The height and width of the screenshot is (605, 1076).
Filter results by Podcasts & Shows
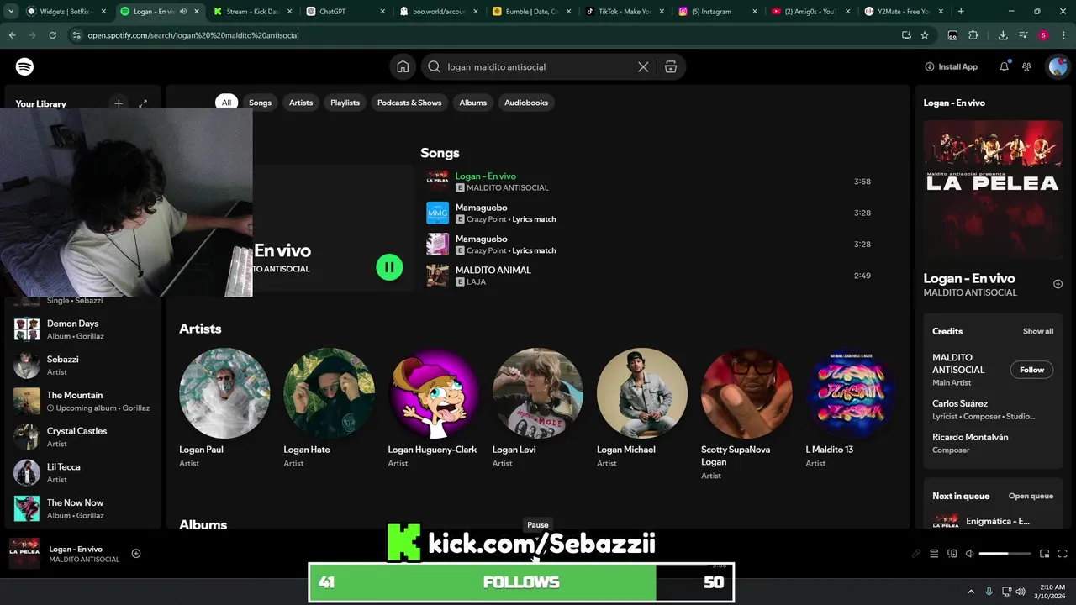tap(409, 103)
